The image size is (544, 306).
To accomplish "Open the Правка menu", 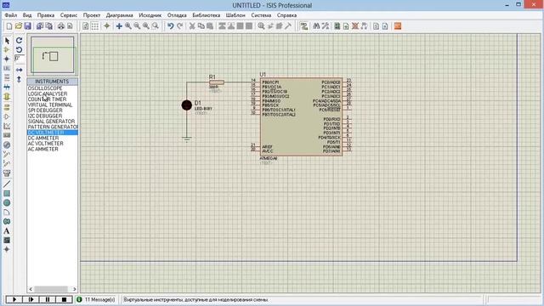I will (x=46, y=15).
